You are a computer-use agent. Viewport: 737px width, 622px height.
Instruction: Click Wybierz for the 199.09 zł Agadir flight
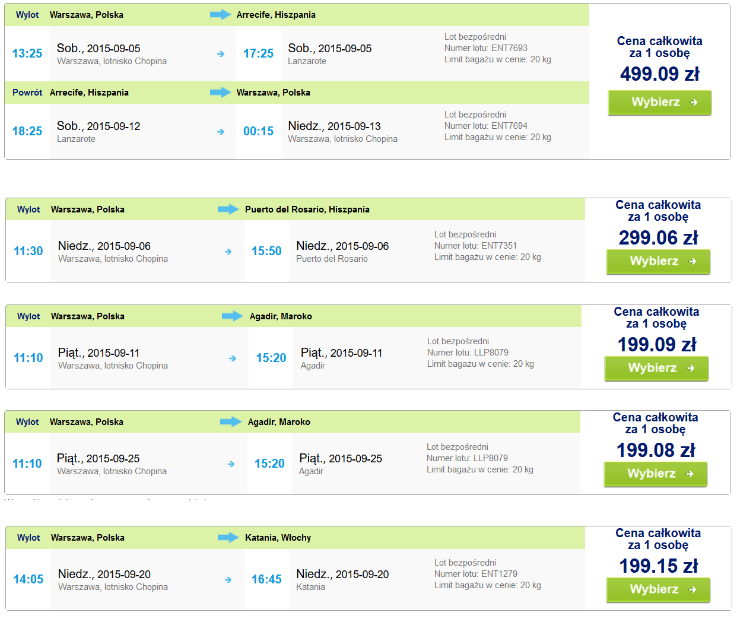tap(656, 369)
